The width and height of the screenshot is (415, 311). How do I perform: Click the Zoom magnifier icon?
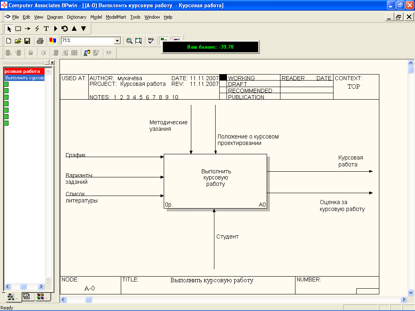[x=129, y=41]
